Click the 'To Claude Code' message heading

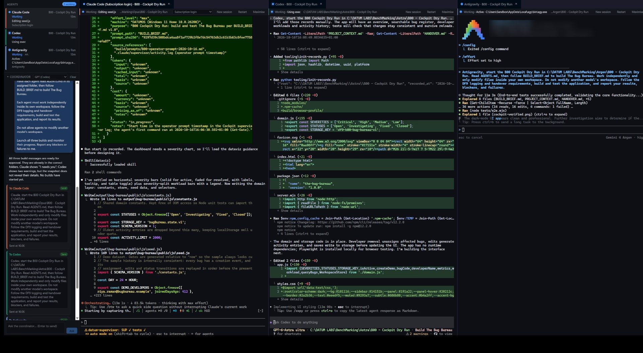pos(19,188)
